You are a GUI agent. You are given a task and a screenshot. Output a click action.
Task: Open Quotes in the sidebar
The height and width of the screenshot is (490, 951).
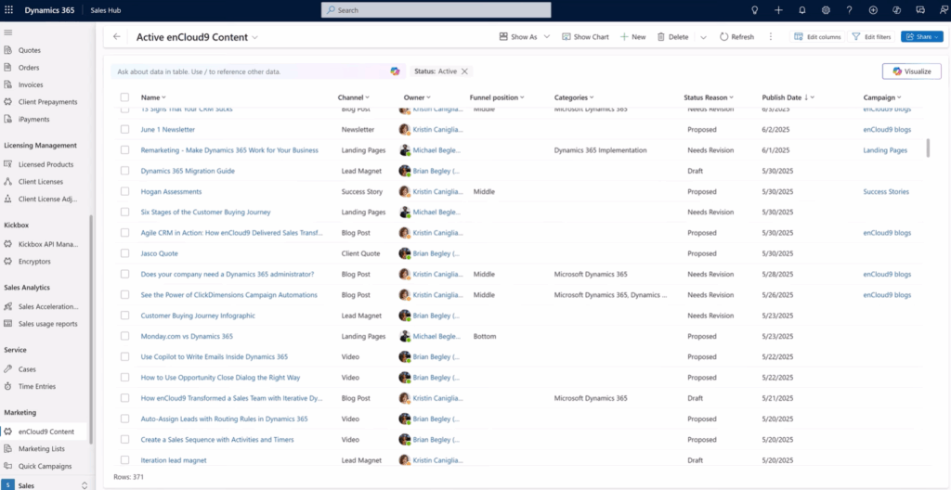pyautogui.click(x=29, y=50)
